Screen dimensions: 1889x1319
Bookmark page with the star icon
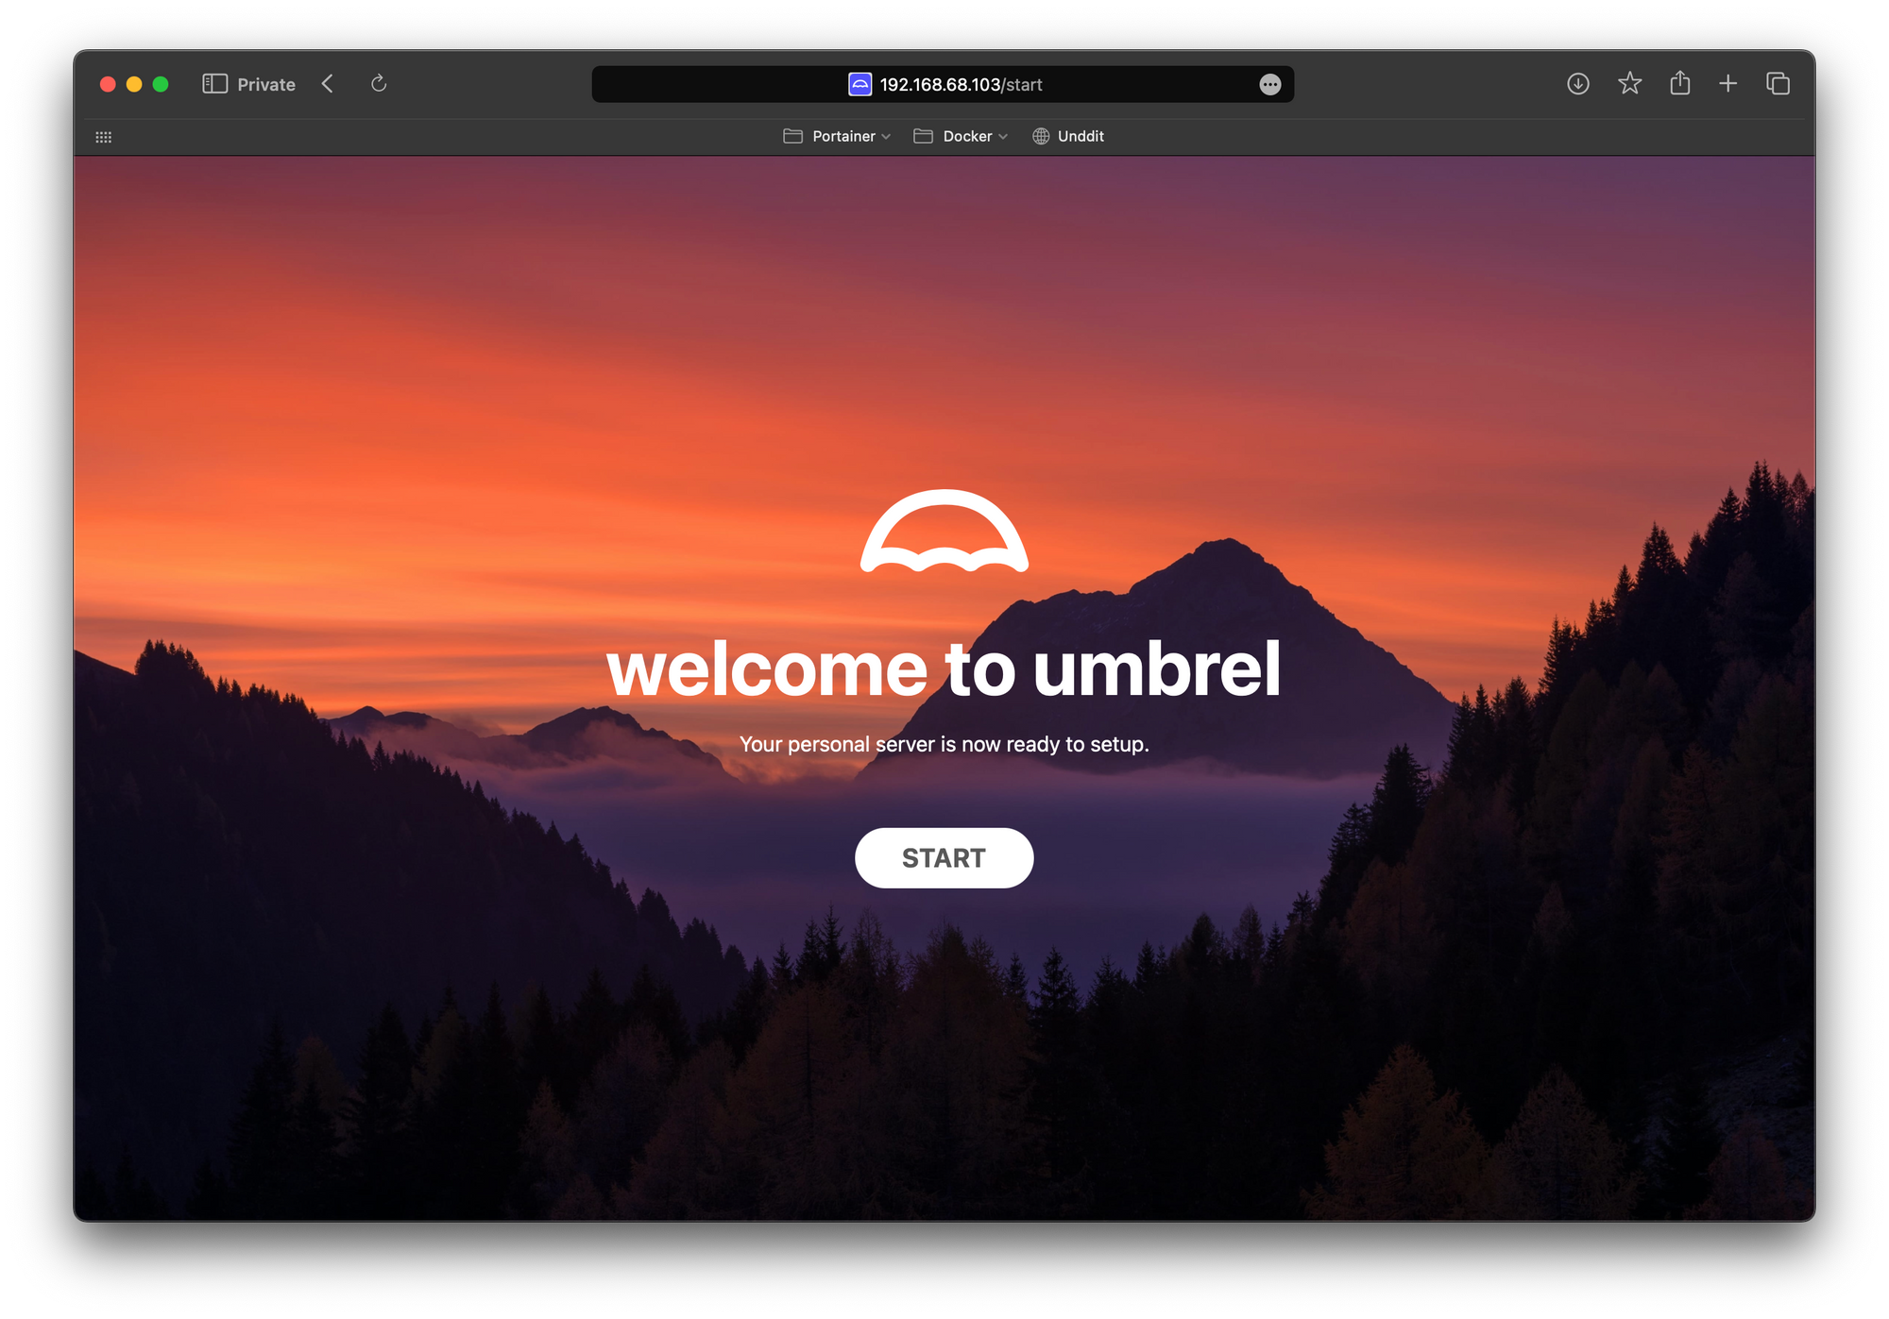pyautogui.click(x=1629, y=84)
